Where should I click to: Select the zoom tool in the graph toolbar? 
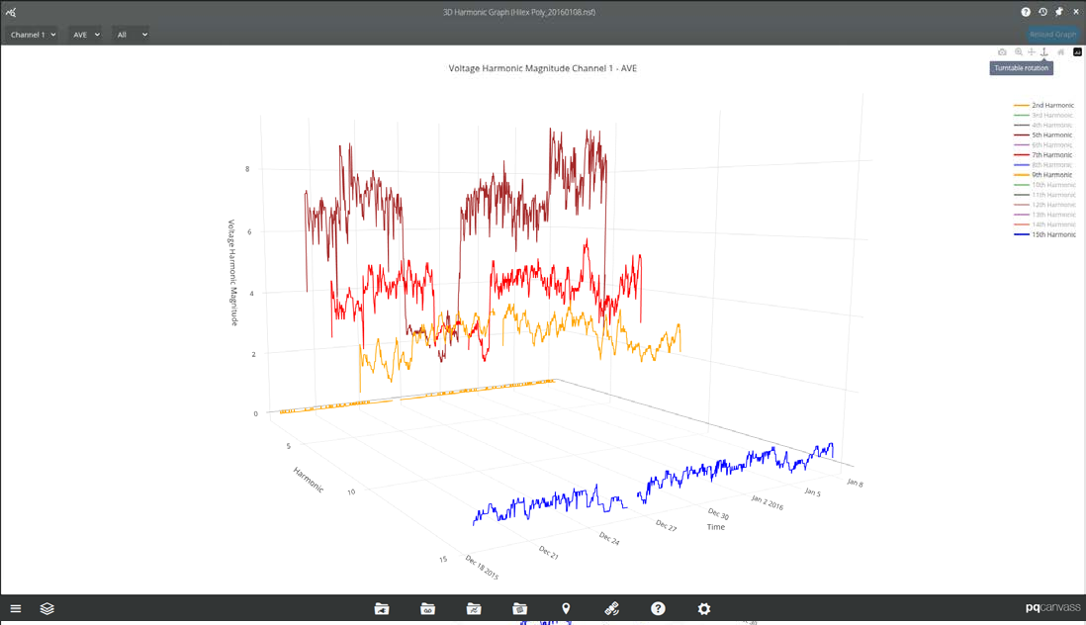[1019, 51]
